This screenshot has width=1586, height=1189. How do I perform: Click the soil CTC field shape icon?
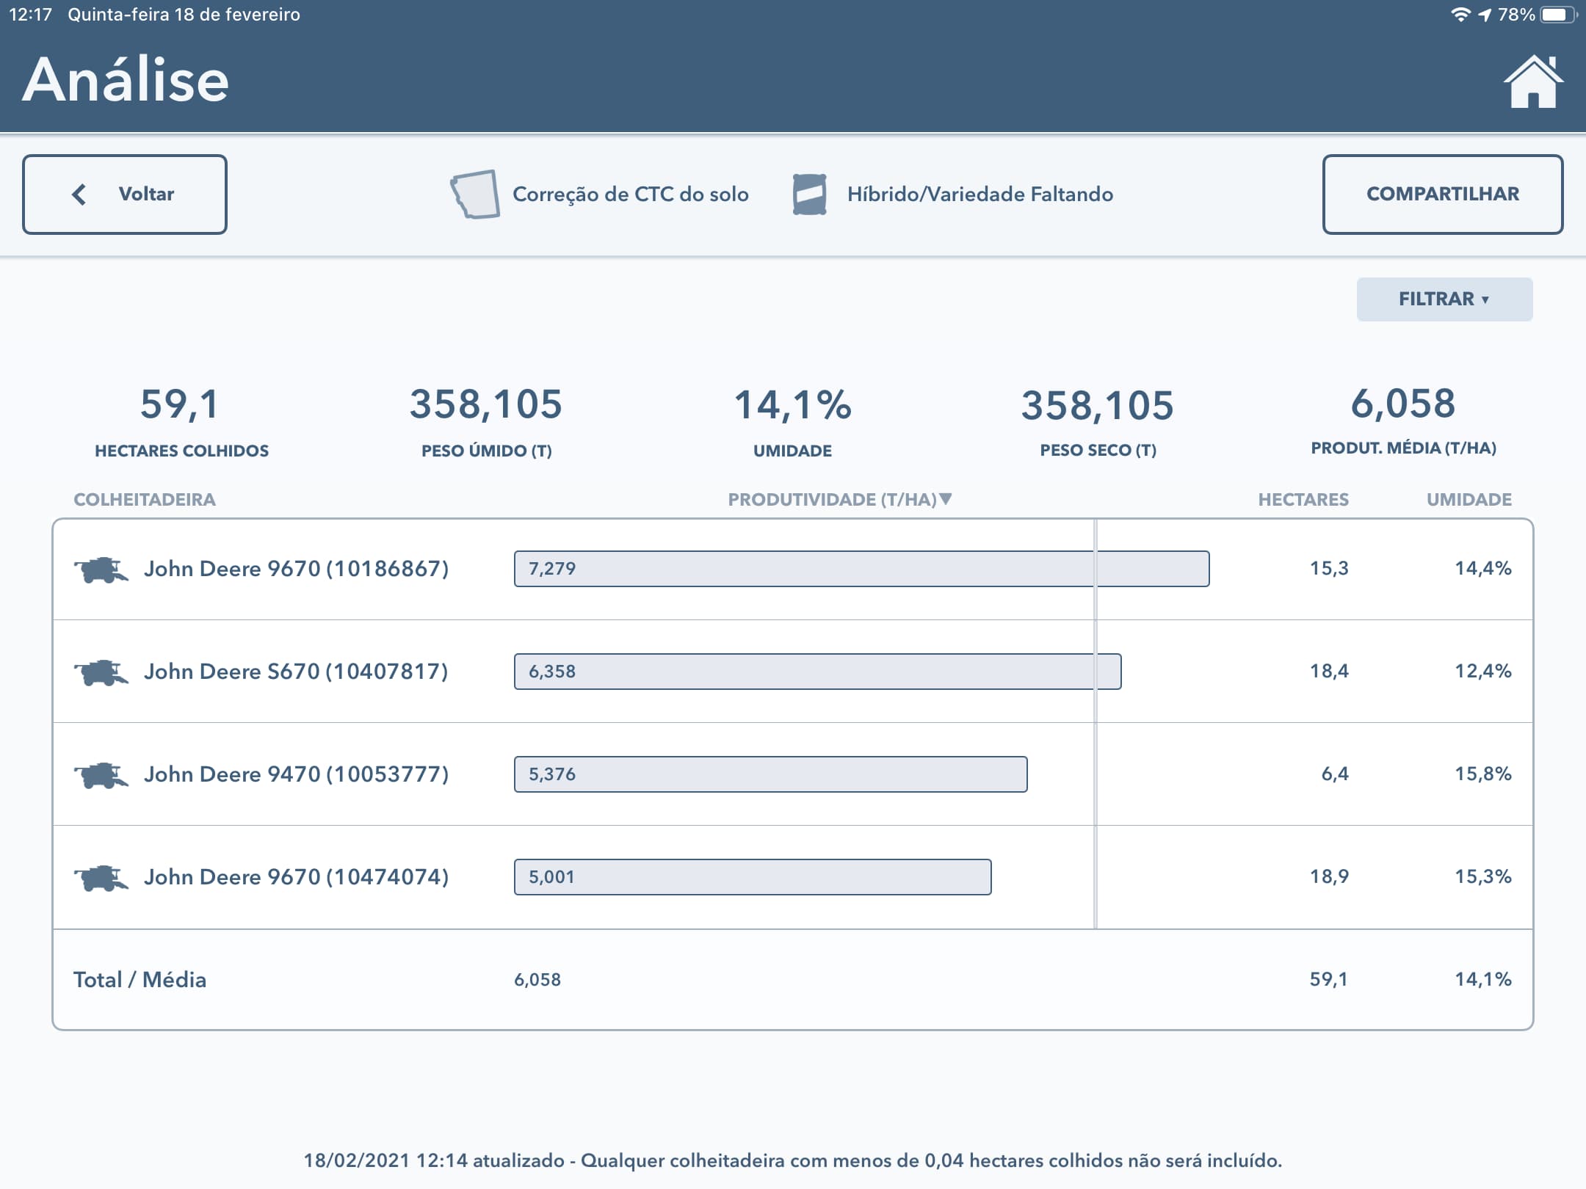tap(475, 194)
